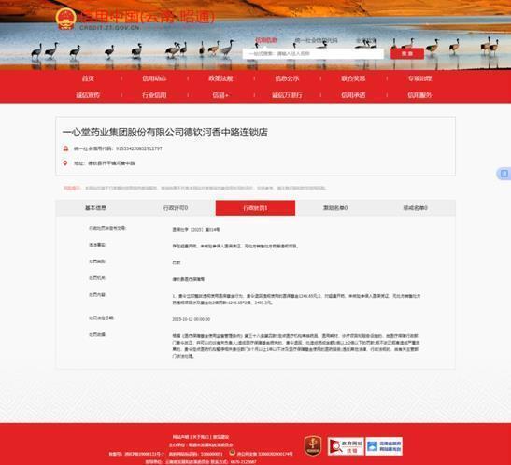Click company title 一心堂药业集团股份有限公司德钦河香中路连锁店
Viewport: 511px width, 465px height.
[x=165, y=133]
